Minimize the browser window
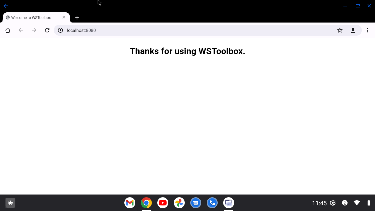Image resolution: width=375 pixels, height=211 pixels. [345, 6]
